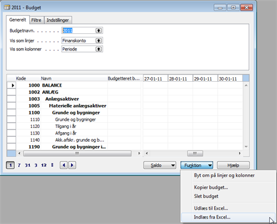Viewport: 277px width, 224px height.
Task: Go to previous period set arrow
Action: point(63,165)
